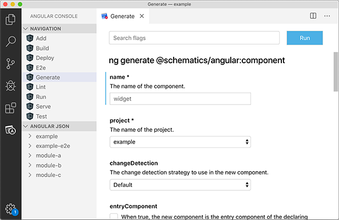This screenshot has width=339, height=220.
Task: Open the Extensions view icon
Action: click(10, 108)
